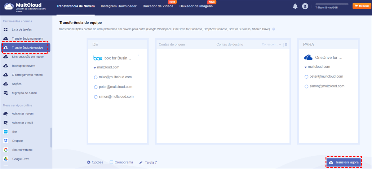Screen dimensions: 372x169
Task: Select mike@multcloud.com in DE panel
Action: (95, 77)
